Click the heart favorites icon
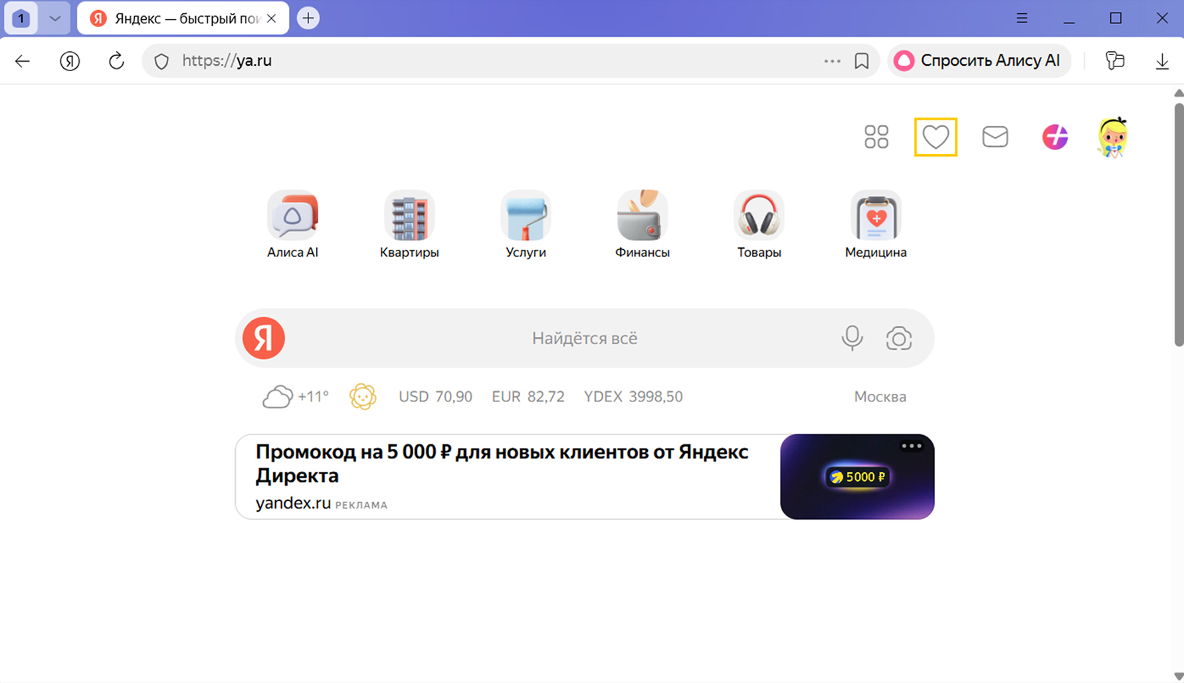1184x683 pixels. pyautogui.click(x=936, y=137)
